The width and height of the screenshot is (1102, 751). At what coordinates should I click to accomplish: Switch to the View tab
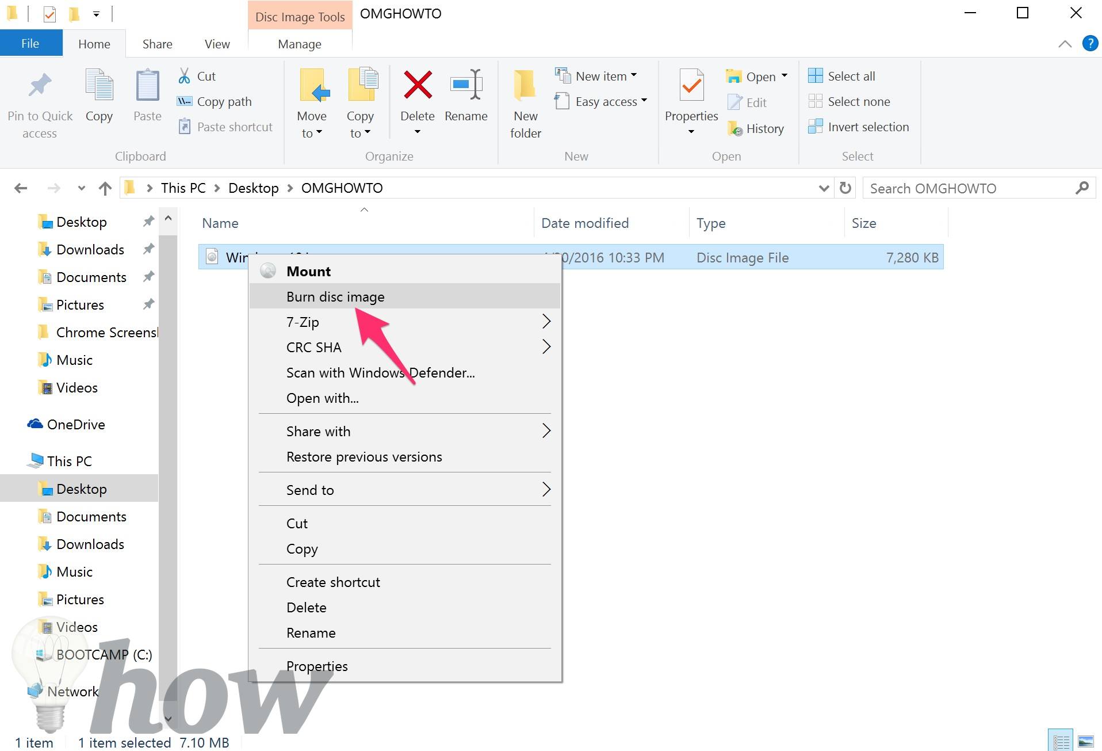[217, 44]
